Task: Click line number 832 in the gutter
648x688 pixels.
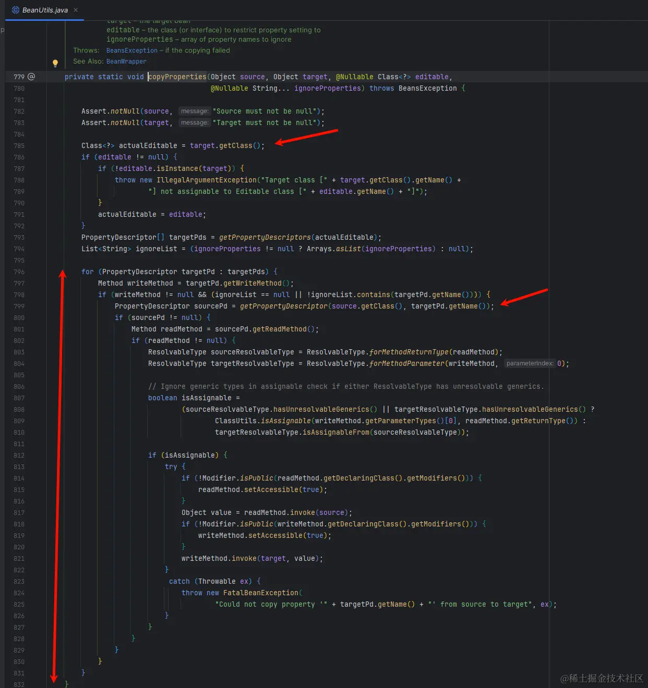Action: coord(19,684)
